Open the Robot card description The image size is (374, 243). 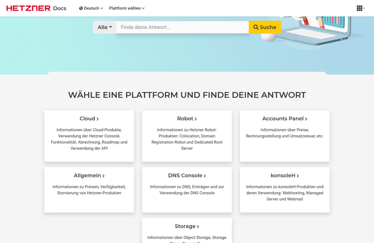[187, 139]
